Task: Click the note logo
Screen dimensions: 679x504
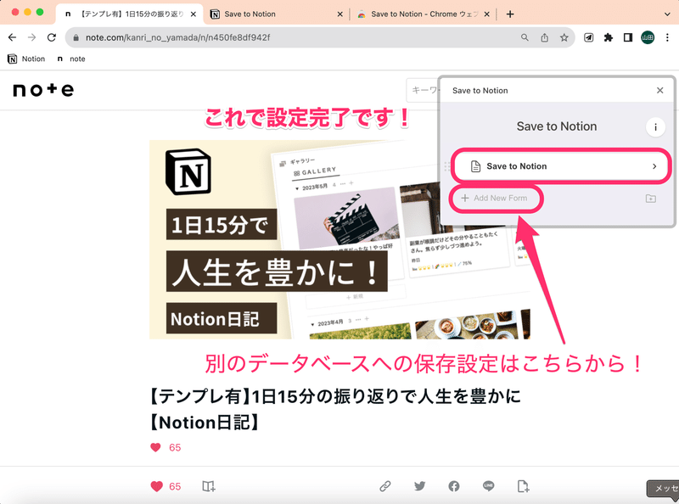Action: click(43, 90)
